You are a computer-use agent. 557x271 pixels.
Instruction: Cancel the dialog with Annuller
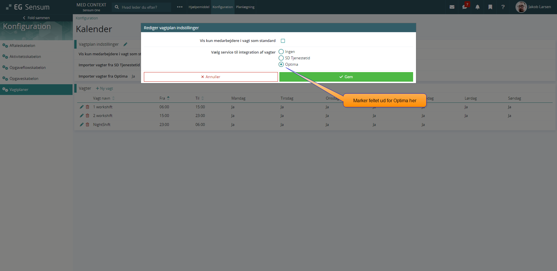pos(211,77)
